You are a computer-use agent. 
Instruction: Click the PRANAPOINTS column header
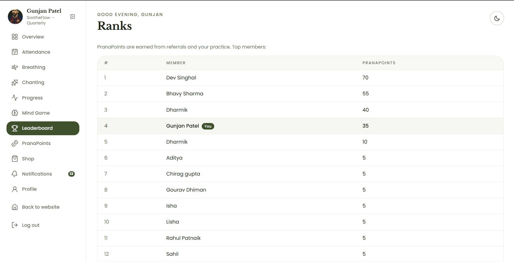[379, 63]
